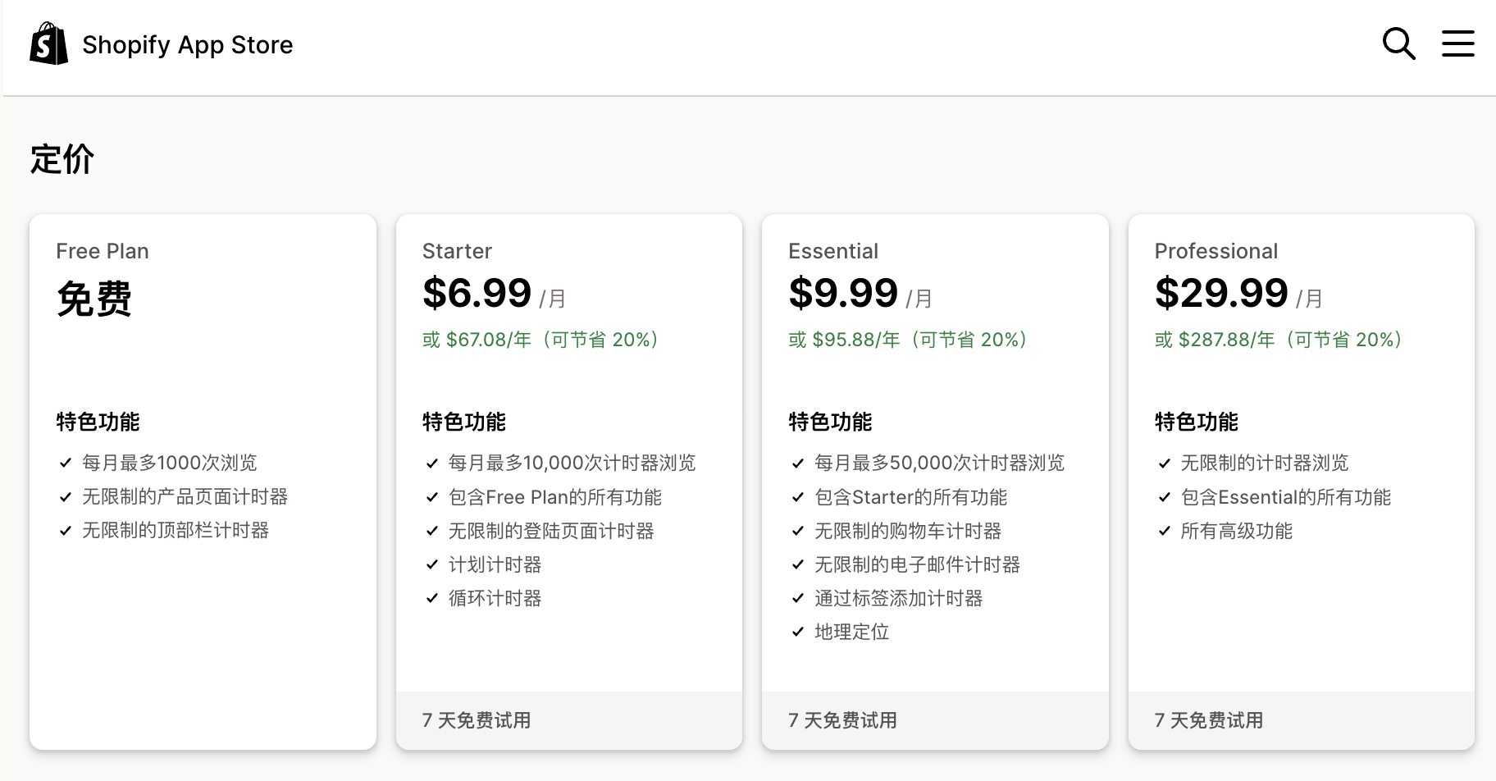
Task: Click checkmark beside 所有高级功能
Action: [1164, 531]
